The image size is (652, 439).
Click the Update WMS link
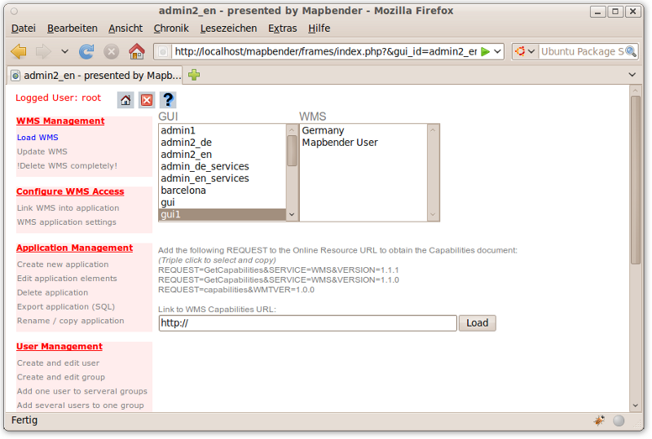tap(42, 151)
